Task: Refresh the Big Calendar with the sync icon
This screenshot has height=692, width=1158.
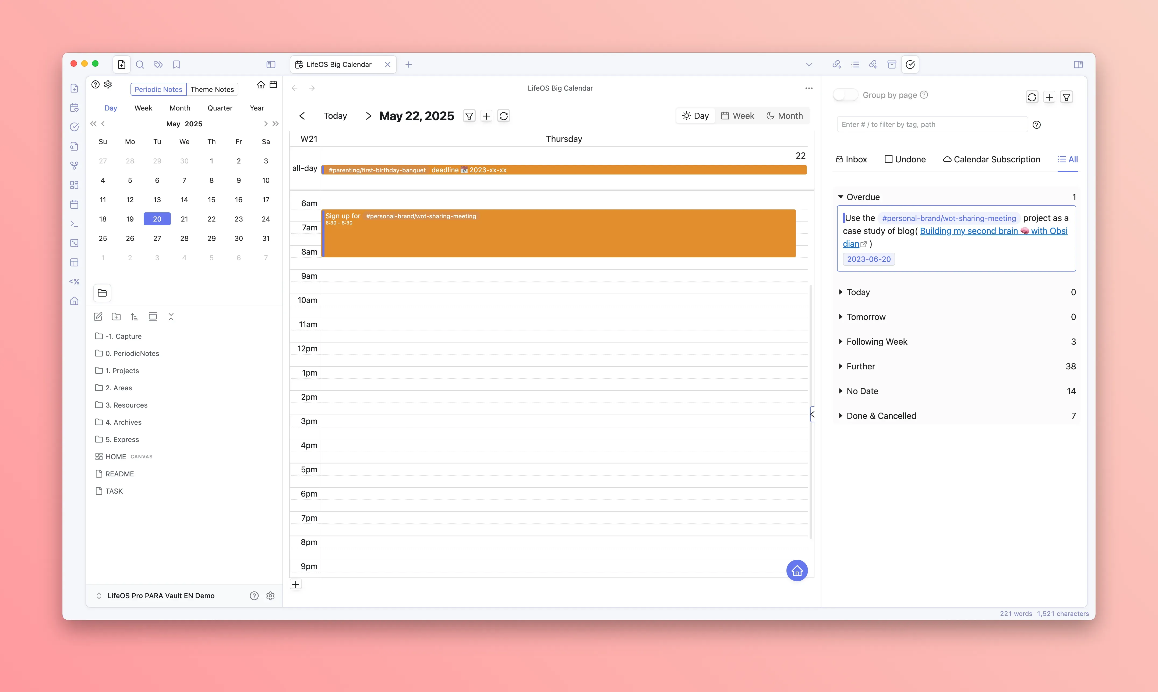Action: [503, 116]
